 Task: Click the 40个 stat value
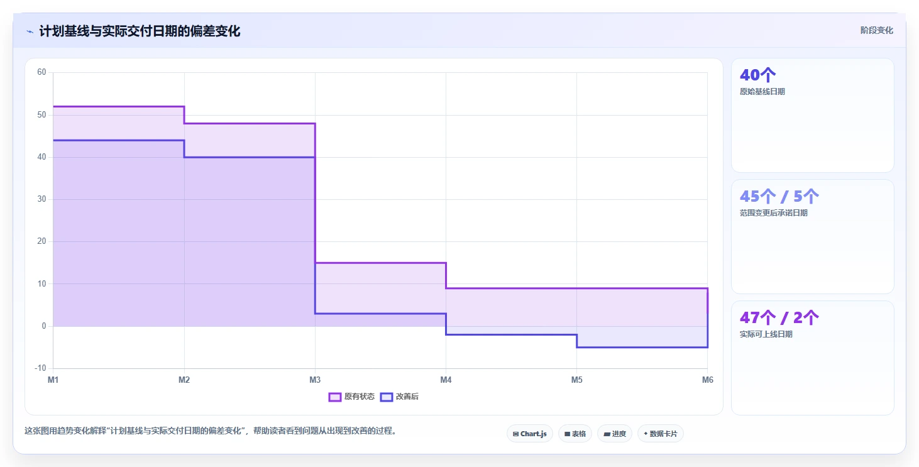point(757,75)
